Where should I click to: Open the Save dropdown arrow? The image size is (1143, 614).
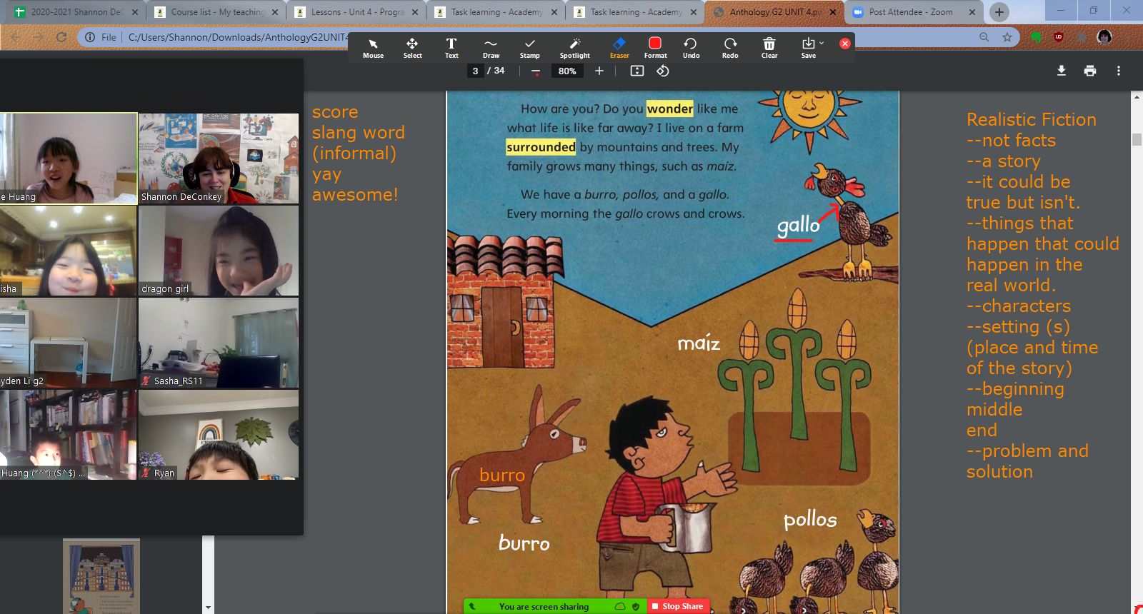coord(822,43)
